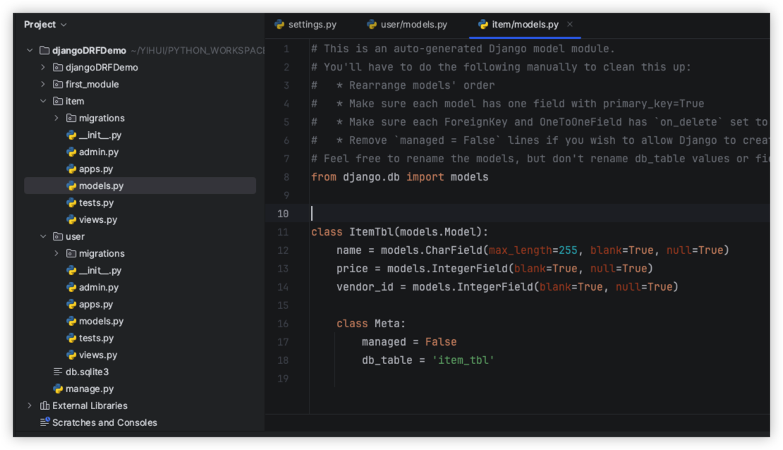Screen dimensions: 783x450
Task: Switch to the user/models.py tab
Action: pyautogui.click(x=413, y=25)
